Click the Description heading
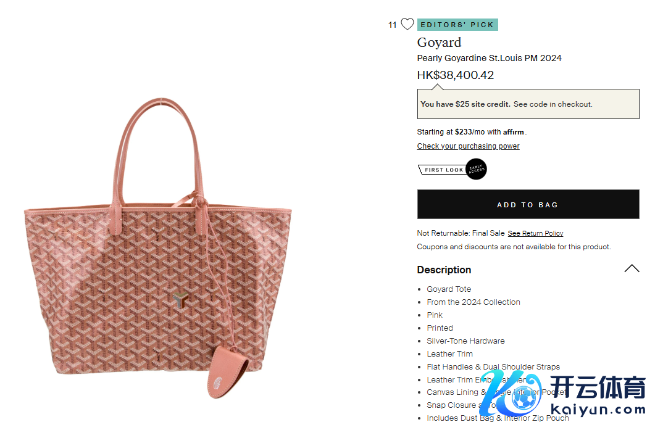Image resolution: width=655 pixels, height=430 pixels. tap(444, 270)
